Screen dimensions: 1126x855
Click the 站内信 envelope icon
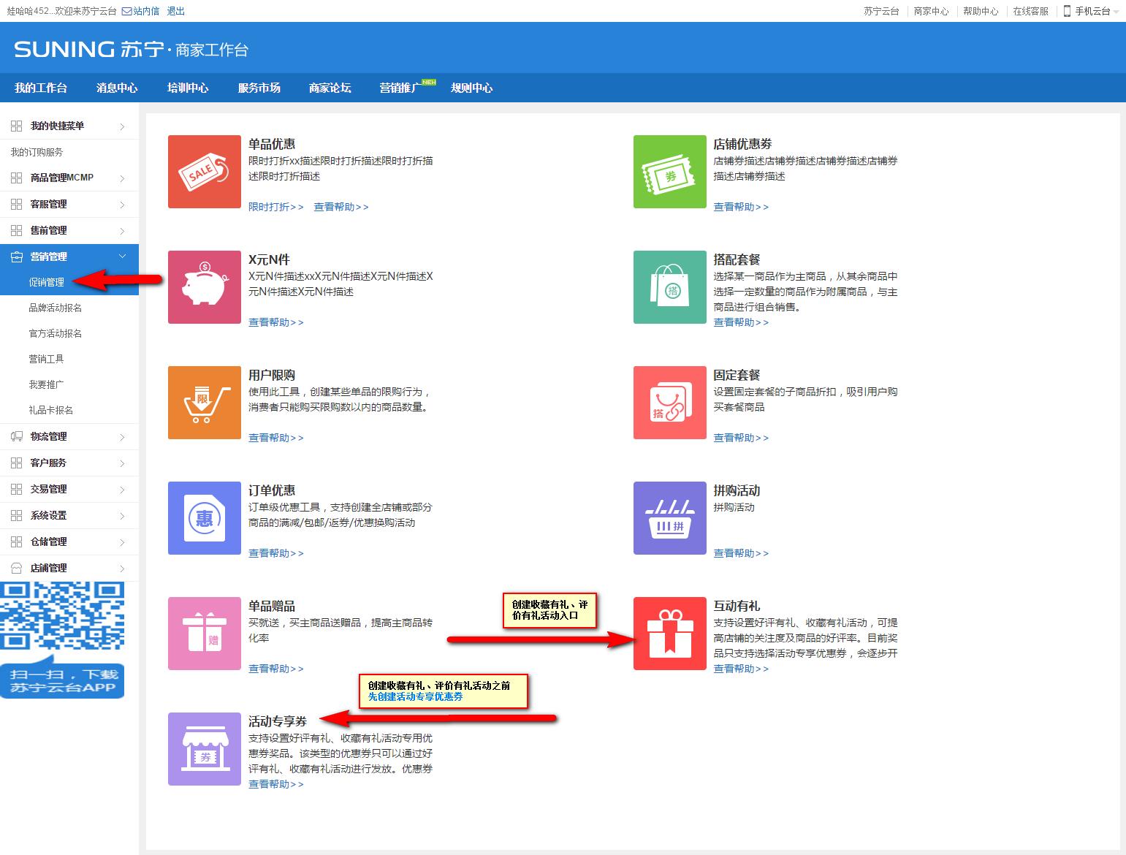(126, 11)
